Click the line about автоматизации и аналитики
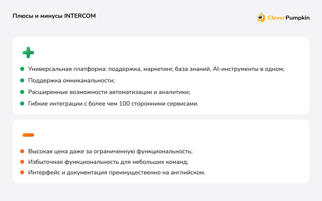 pos(109,92)
